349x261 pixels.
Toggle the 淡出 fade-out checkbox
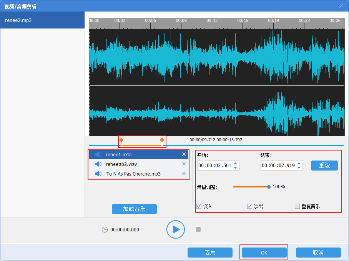[249, 206]
